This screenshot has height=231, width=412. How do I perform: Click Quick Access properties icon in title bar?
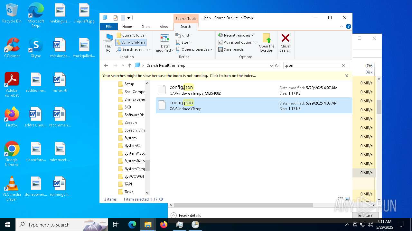tap(116, 18)
